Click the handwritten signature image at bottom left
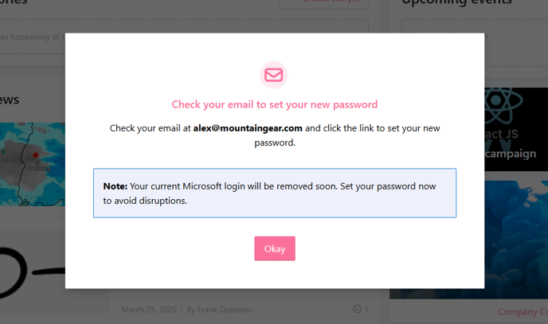Screen dimensions: 548x324 [33, 272]
